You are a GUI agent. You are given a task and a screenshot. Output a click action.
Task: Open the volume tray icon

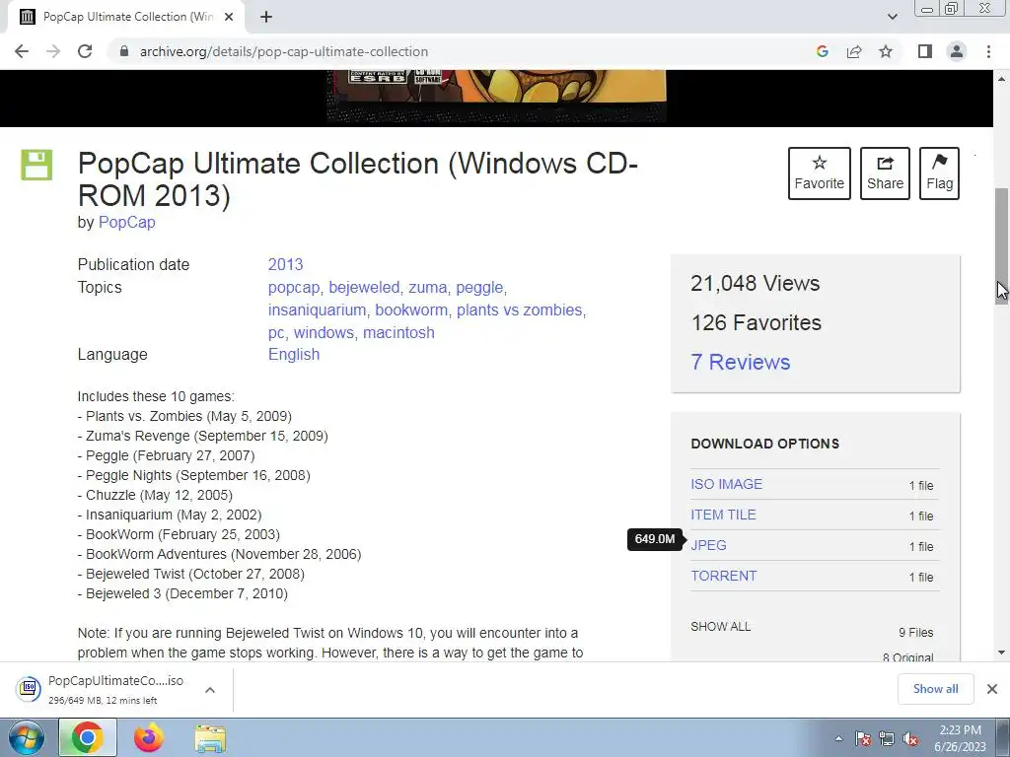910,738
